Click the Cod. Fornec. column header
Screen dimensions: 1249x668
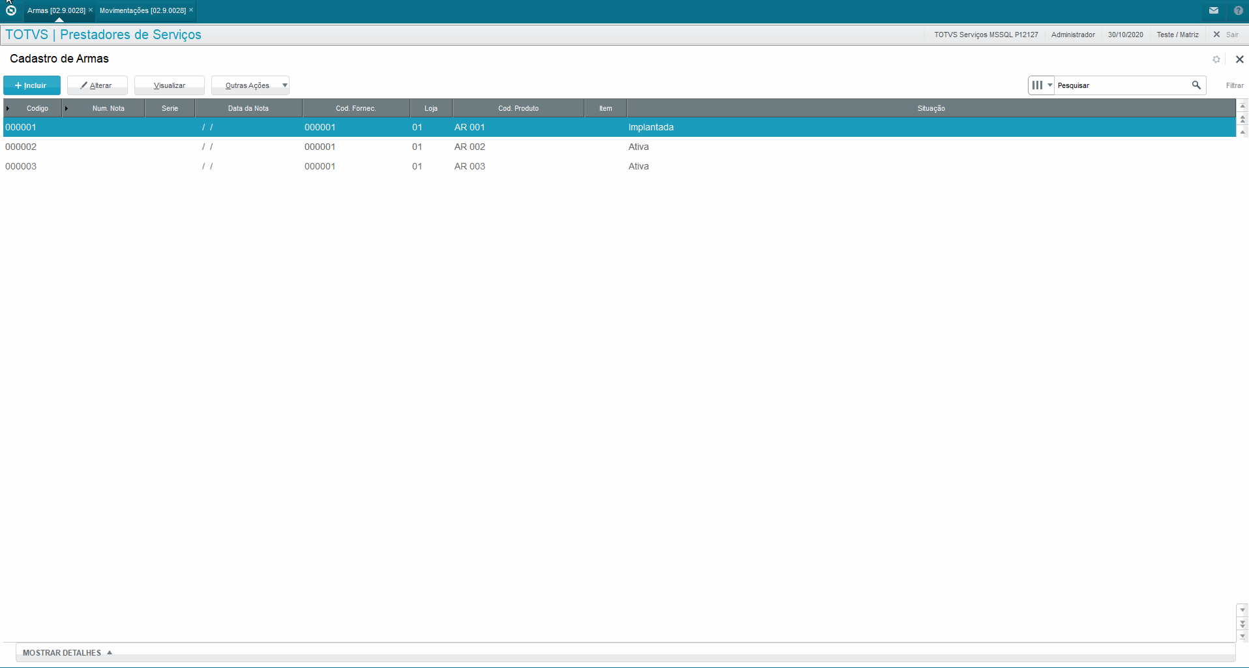tap(356, 108)
